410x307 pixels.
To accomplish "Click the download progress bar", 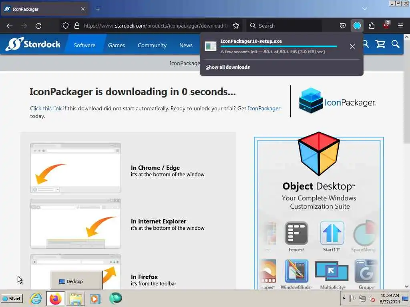I will click(x=279, y=46).
